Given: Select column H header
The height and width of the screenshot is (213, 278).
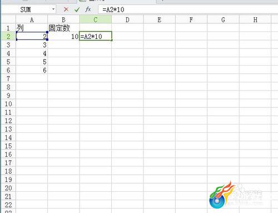Looking at the screenshot, I should tap(255, 19).
